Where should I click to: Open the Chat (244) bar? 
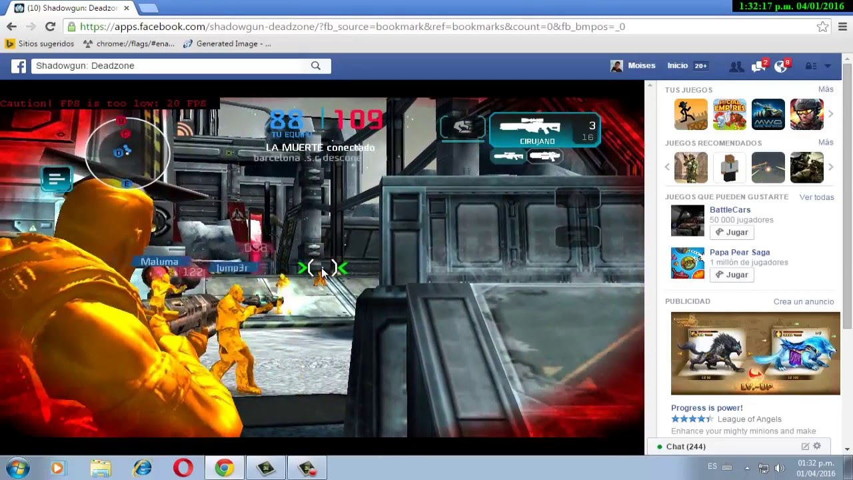(740, 447)
